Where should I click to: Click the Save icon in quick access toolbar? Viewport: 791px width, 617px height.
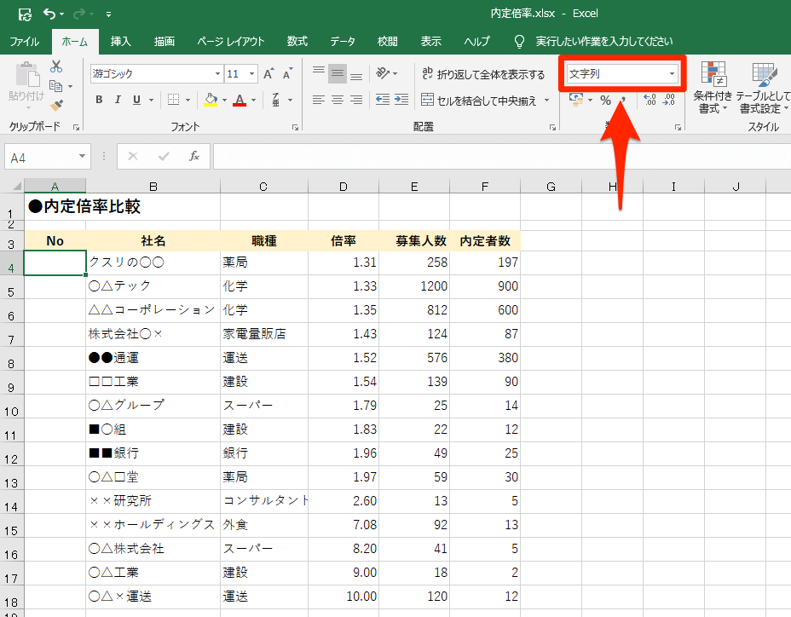click(x=25, y=14)
